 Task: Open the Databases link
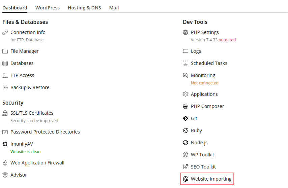[x=22, y=63]
